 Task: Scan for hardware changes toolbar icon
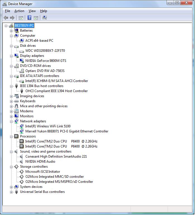point(45,18)
